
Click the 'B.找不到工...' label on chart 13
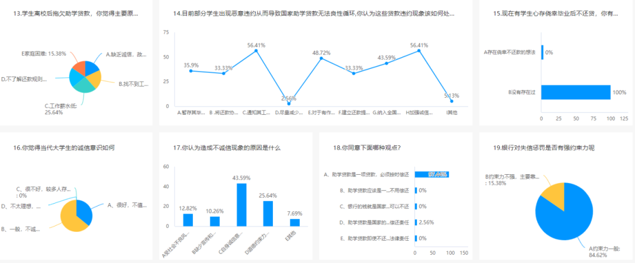(133, 84)
